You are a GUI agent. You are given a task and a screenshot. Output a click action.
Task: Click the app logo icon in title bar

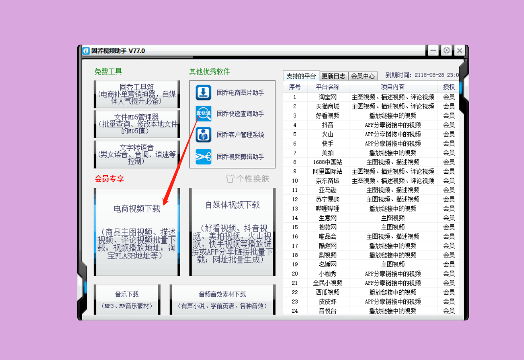pyautogui.click(x=86, y=51)
